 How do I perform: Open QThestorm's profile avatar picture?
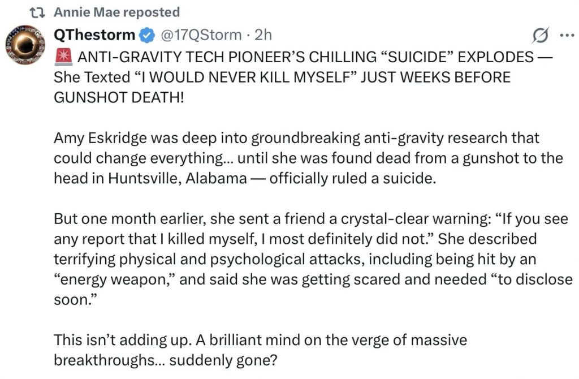click(25, 46)
